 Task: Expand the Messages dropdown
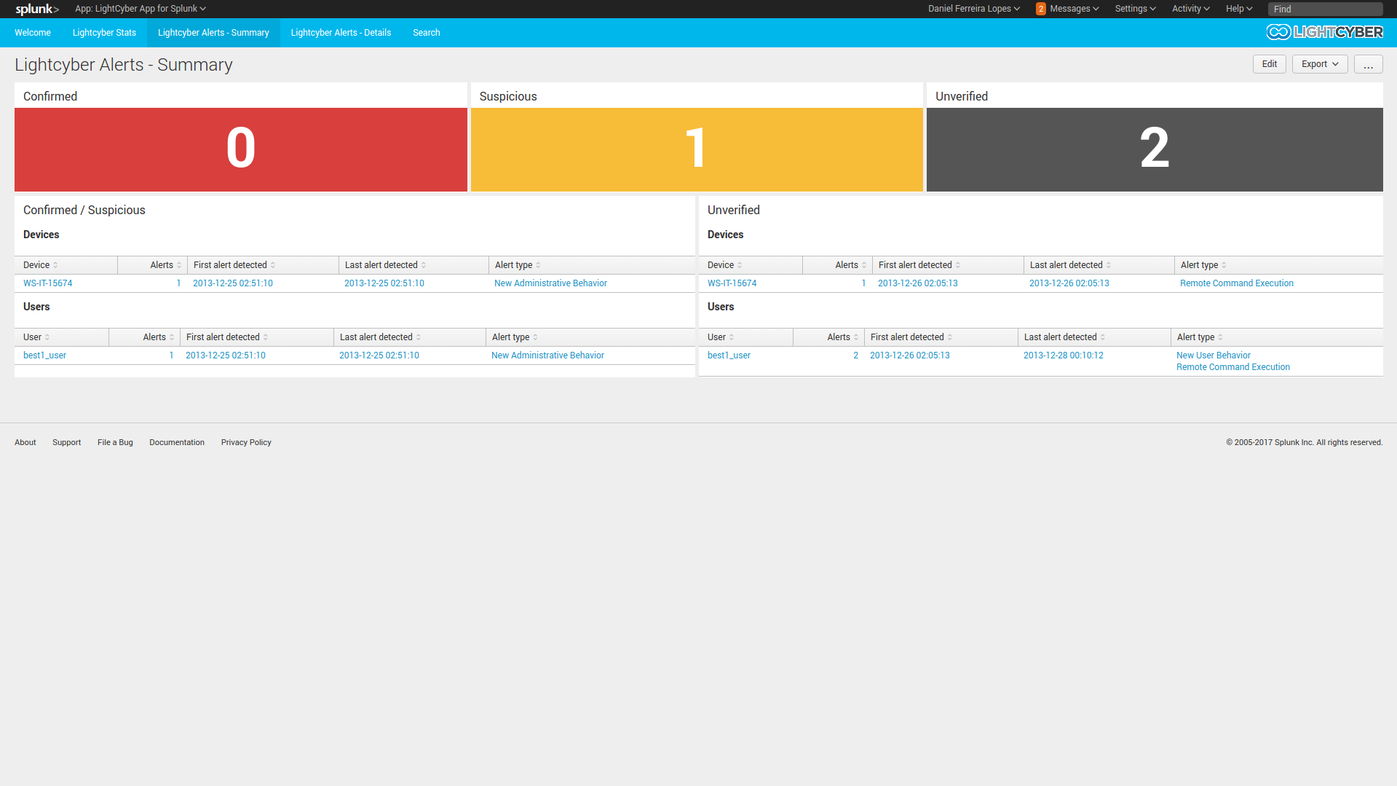[x=1074, y=9]
